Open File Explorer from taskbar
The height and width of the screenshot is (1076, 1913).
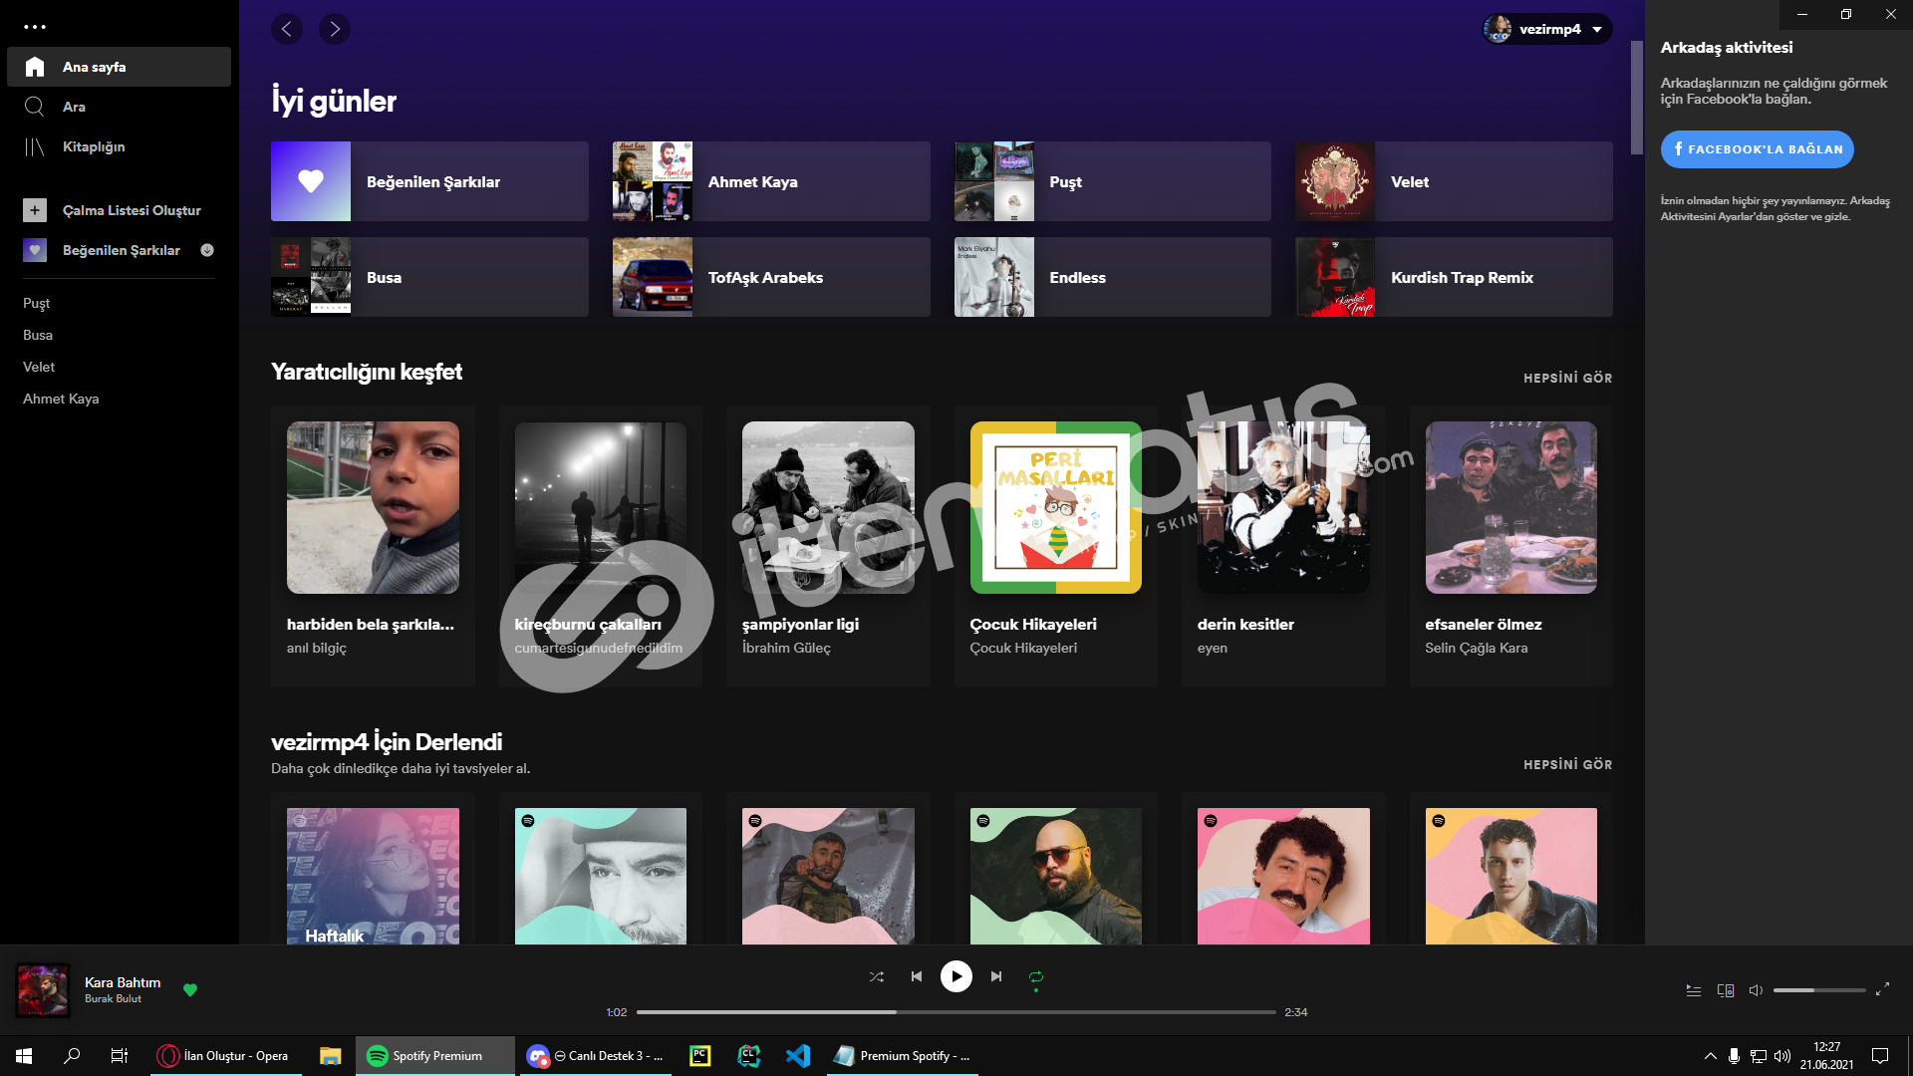[331, 1056]
